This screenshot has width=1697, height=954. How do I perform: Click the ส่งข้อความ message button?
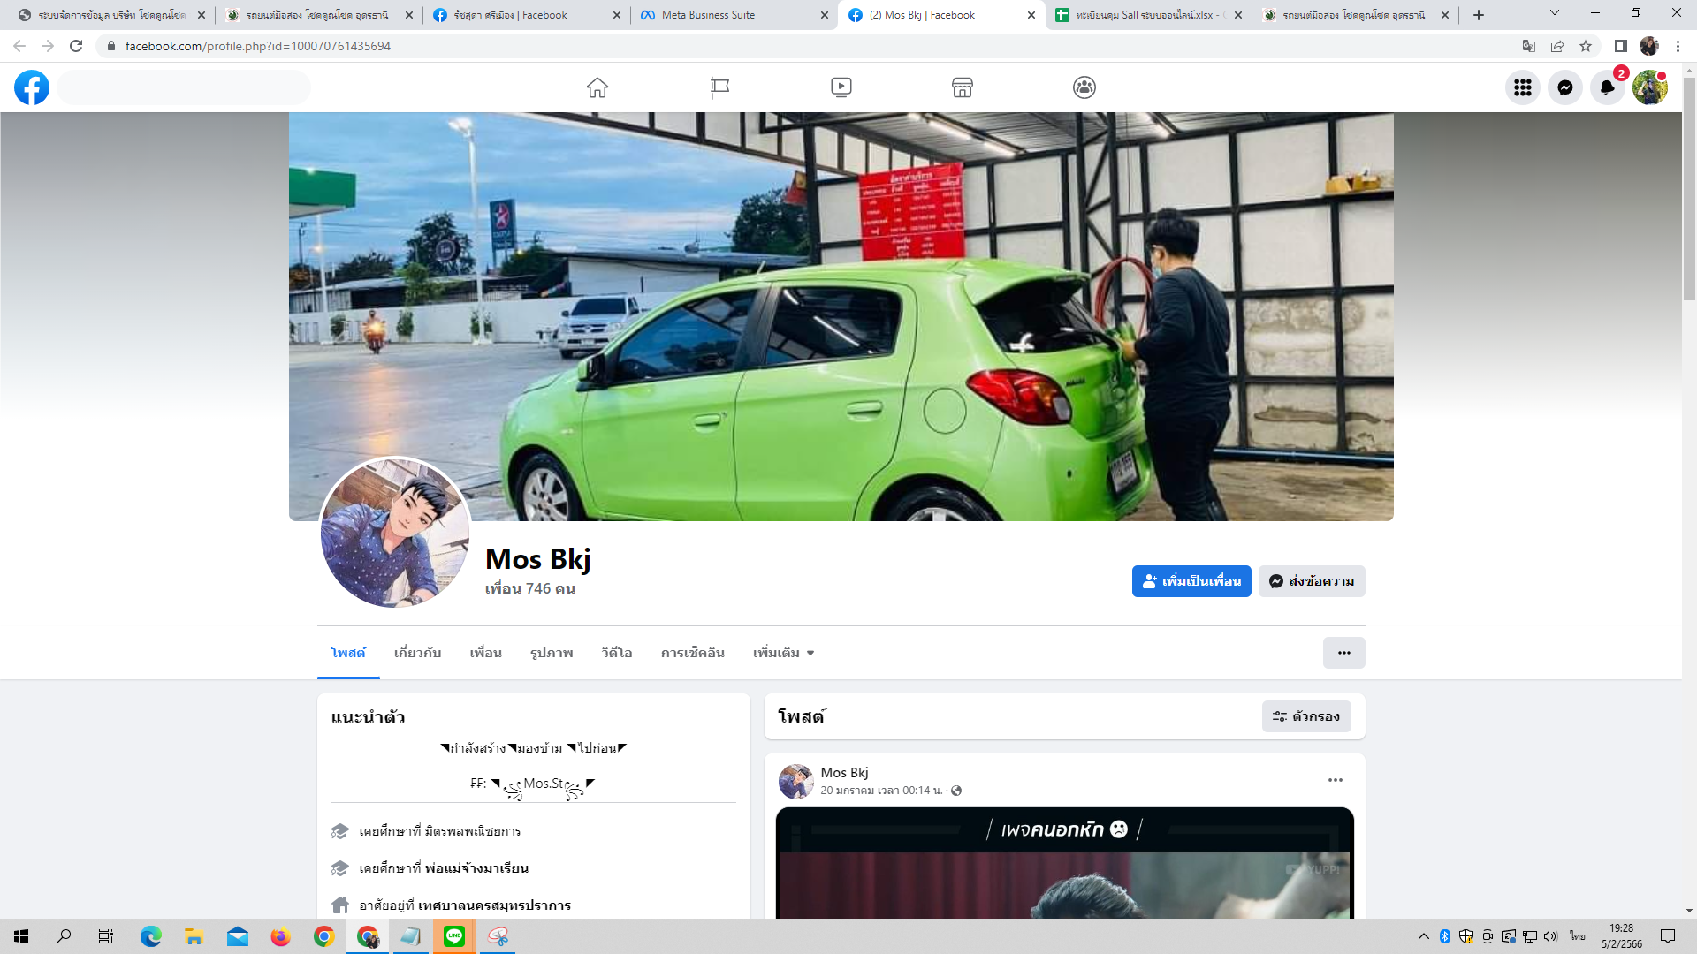[x=1312, y=581]
